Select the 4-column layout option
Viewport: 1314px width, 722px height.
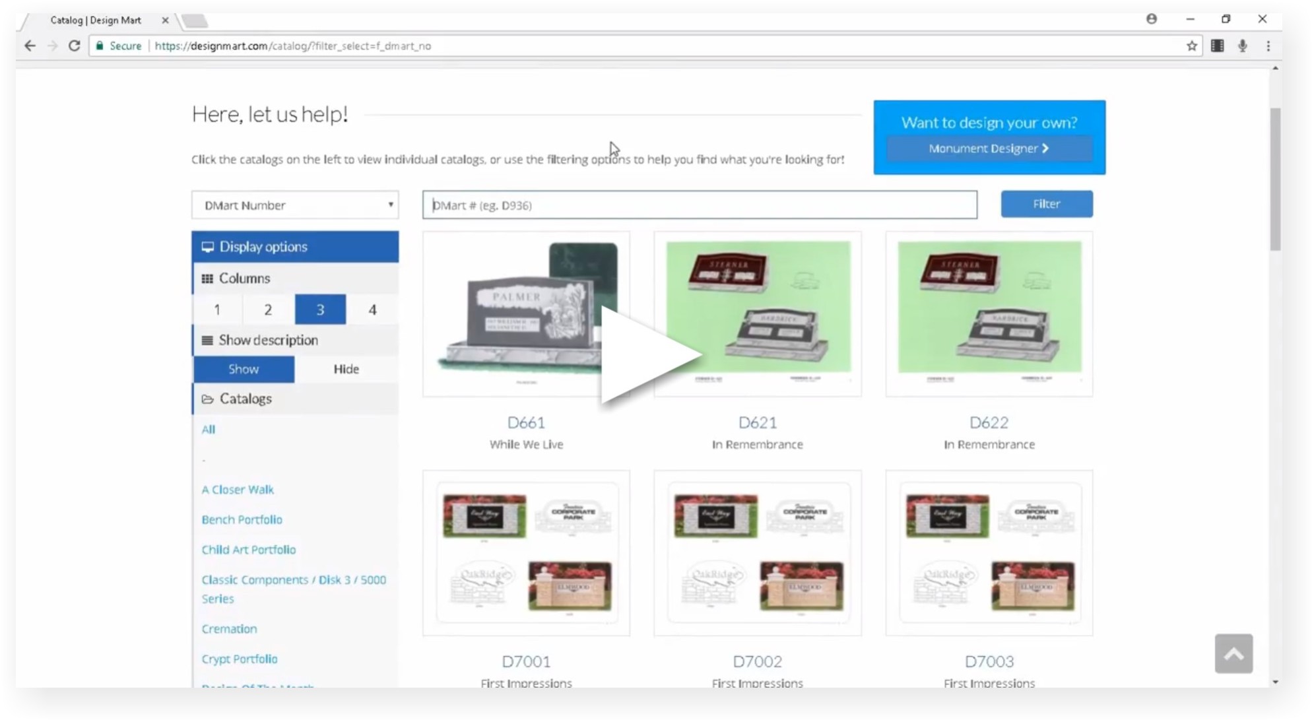pos(372,309)
